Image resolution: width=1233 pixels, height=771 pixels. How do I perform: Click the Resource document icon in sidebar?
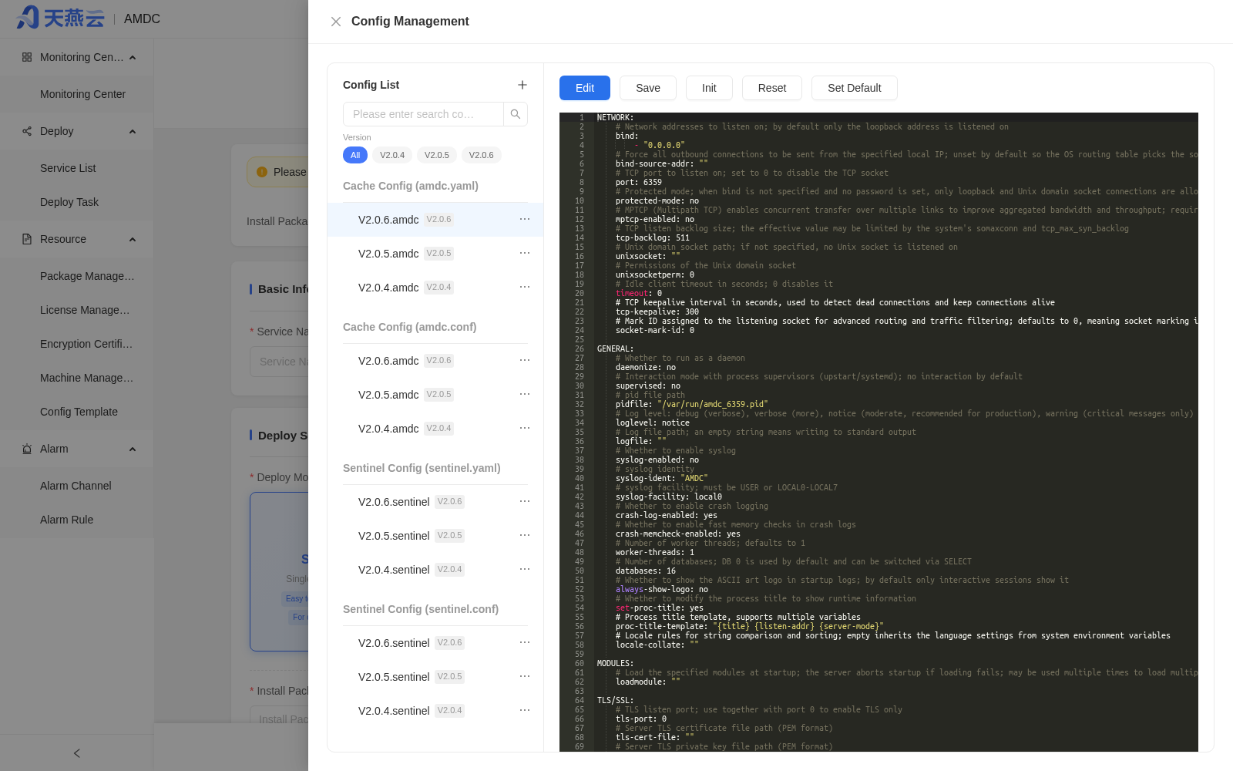tap(27, 239)
